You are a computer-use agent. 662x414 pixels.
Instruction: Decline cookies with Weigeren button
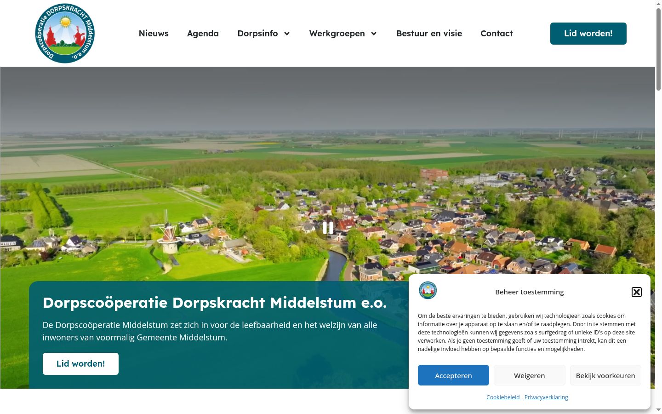point(530,375)
